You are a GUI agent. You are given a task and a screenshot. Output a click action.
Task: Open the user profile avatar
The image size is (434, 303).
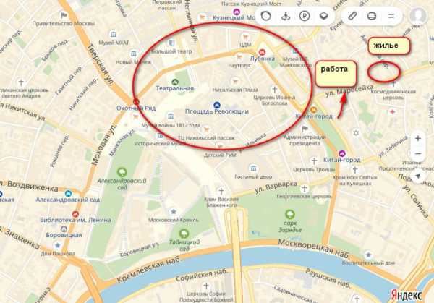[418, 16]
